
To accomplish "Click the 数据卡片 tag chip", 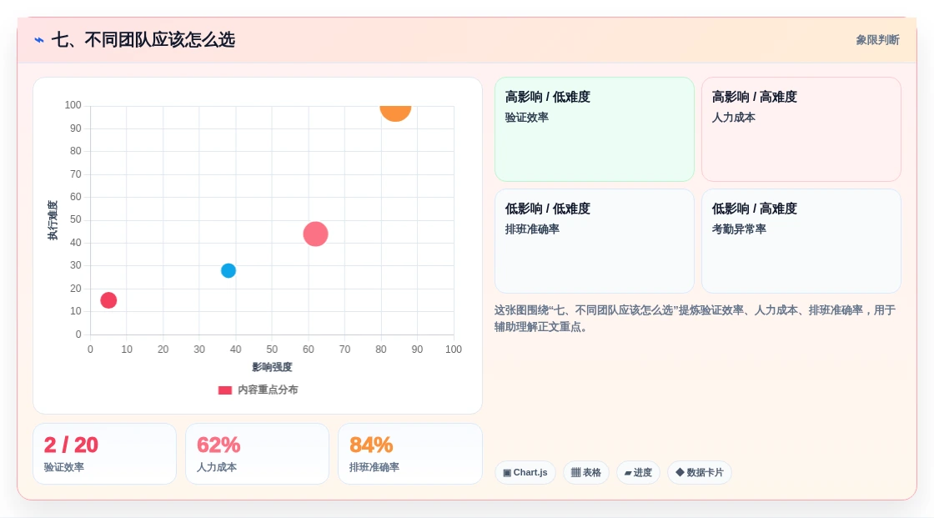I will (x=700, y=473).
